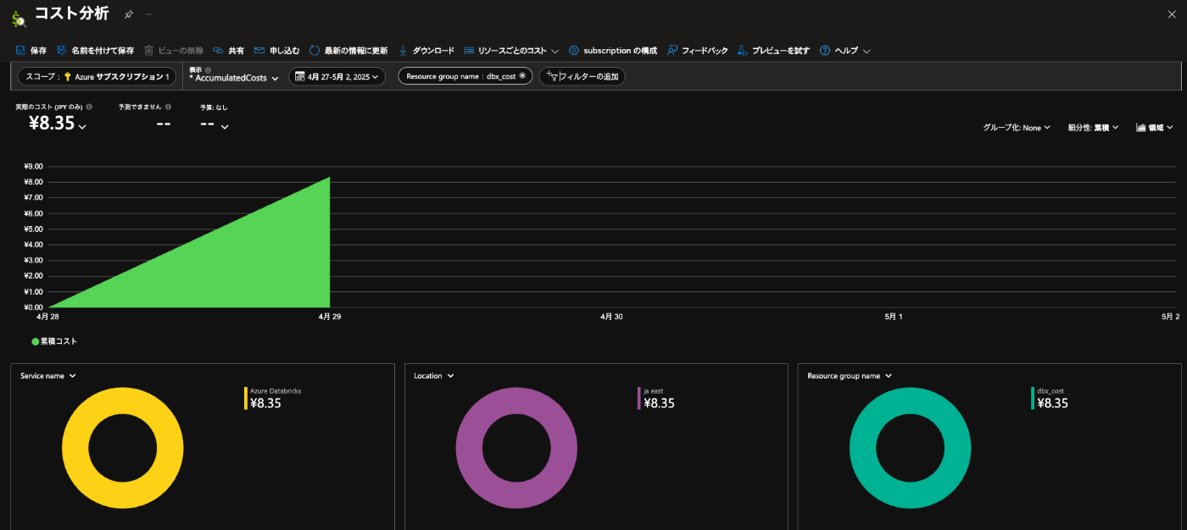1187x530 pixels.
Task: Toggle the 累積コスト legend entry
Action: point(54,341)
